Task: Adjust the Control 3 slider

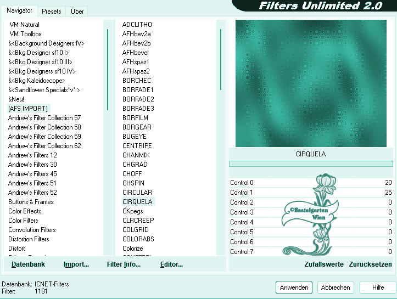Action: (x=311, y=212)
